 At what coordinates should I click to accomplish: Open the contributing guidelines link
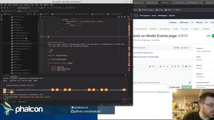(163, 92)
